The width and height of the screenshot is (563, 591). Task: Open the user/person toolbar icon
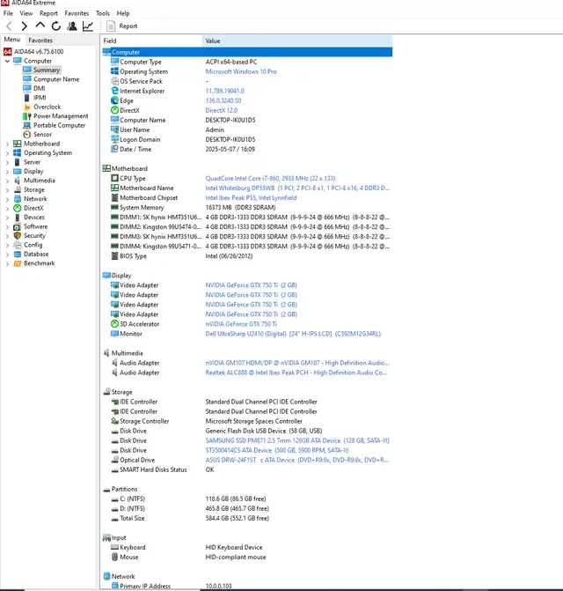(72, 26)
